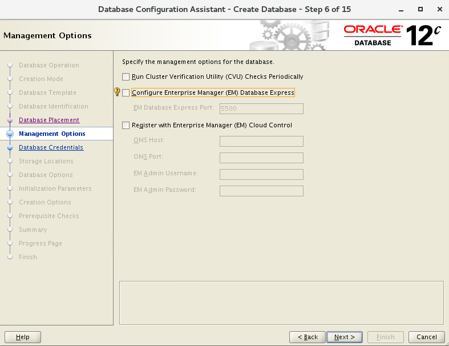Enable Run Cluster Verification Utility checks checkbox
The width and height of the screenshot is (449, 346).
(x=126, y=77)
